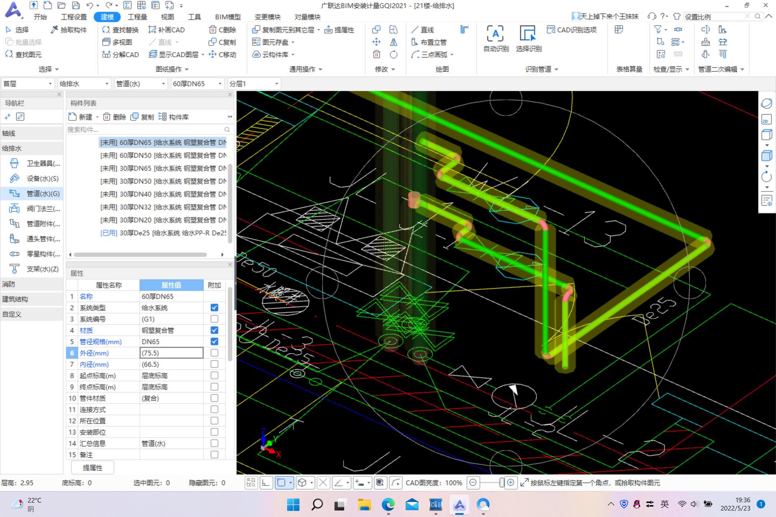Click 删除 in component list

(x=115, y=117)
